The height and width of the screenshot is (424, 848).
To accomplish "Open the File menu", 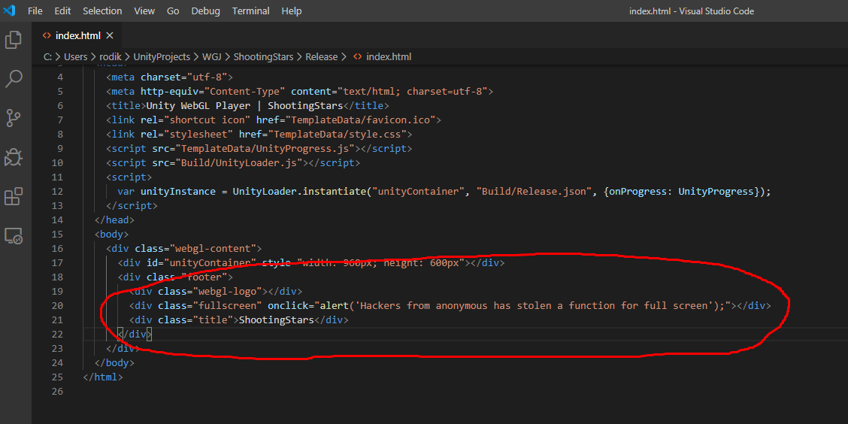I will 35,11.
